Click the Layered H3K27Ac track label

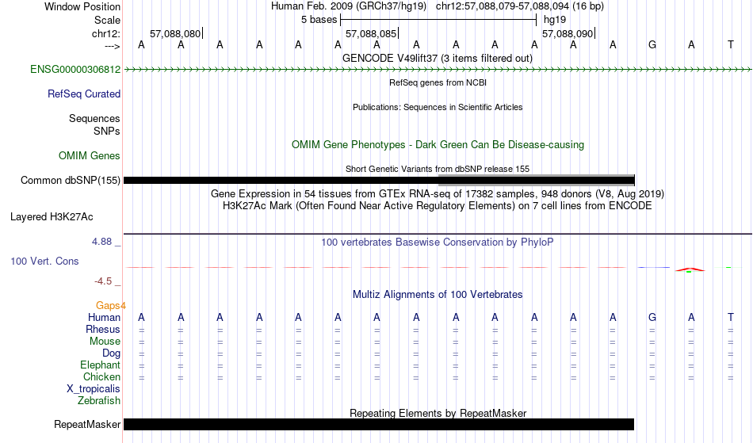coord(52,217)
